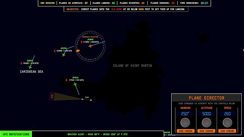Image resolution: width=244 pixels, height=137 pixels.
Task: Select the green plane at 12900 feet
Action: tap(64, 55)
